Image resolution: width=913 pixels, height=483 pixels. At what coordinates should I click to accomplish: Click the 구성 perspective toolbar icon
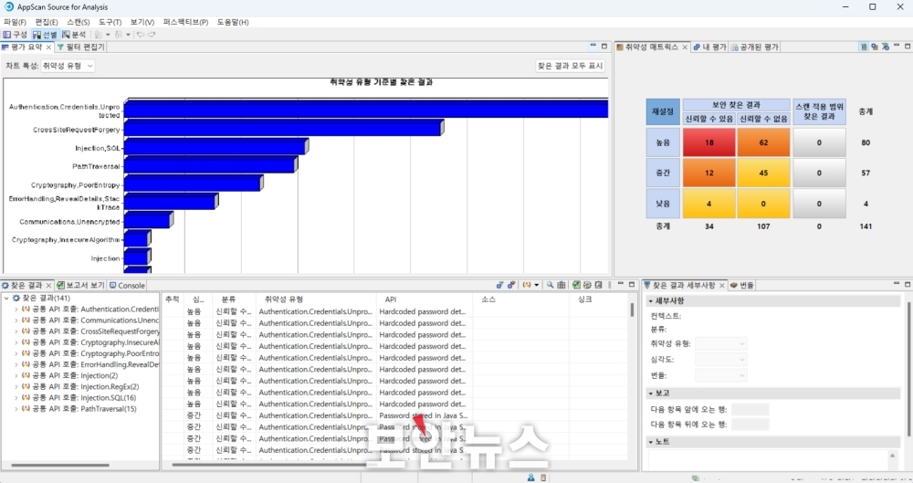click(x=15, y=35)
